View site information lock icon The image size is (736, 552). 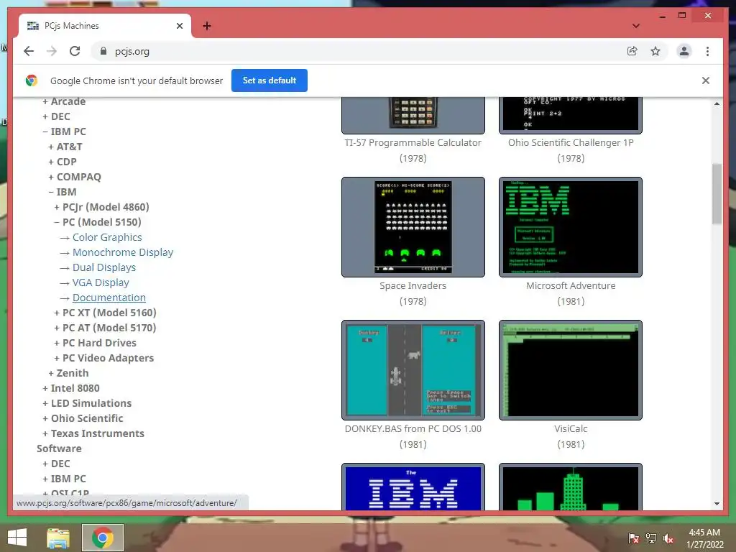click(x=103, y=51)
